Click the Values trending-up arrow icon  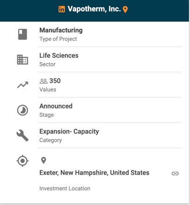[22, 85]
